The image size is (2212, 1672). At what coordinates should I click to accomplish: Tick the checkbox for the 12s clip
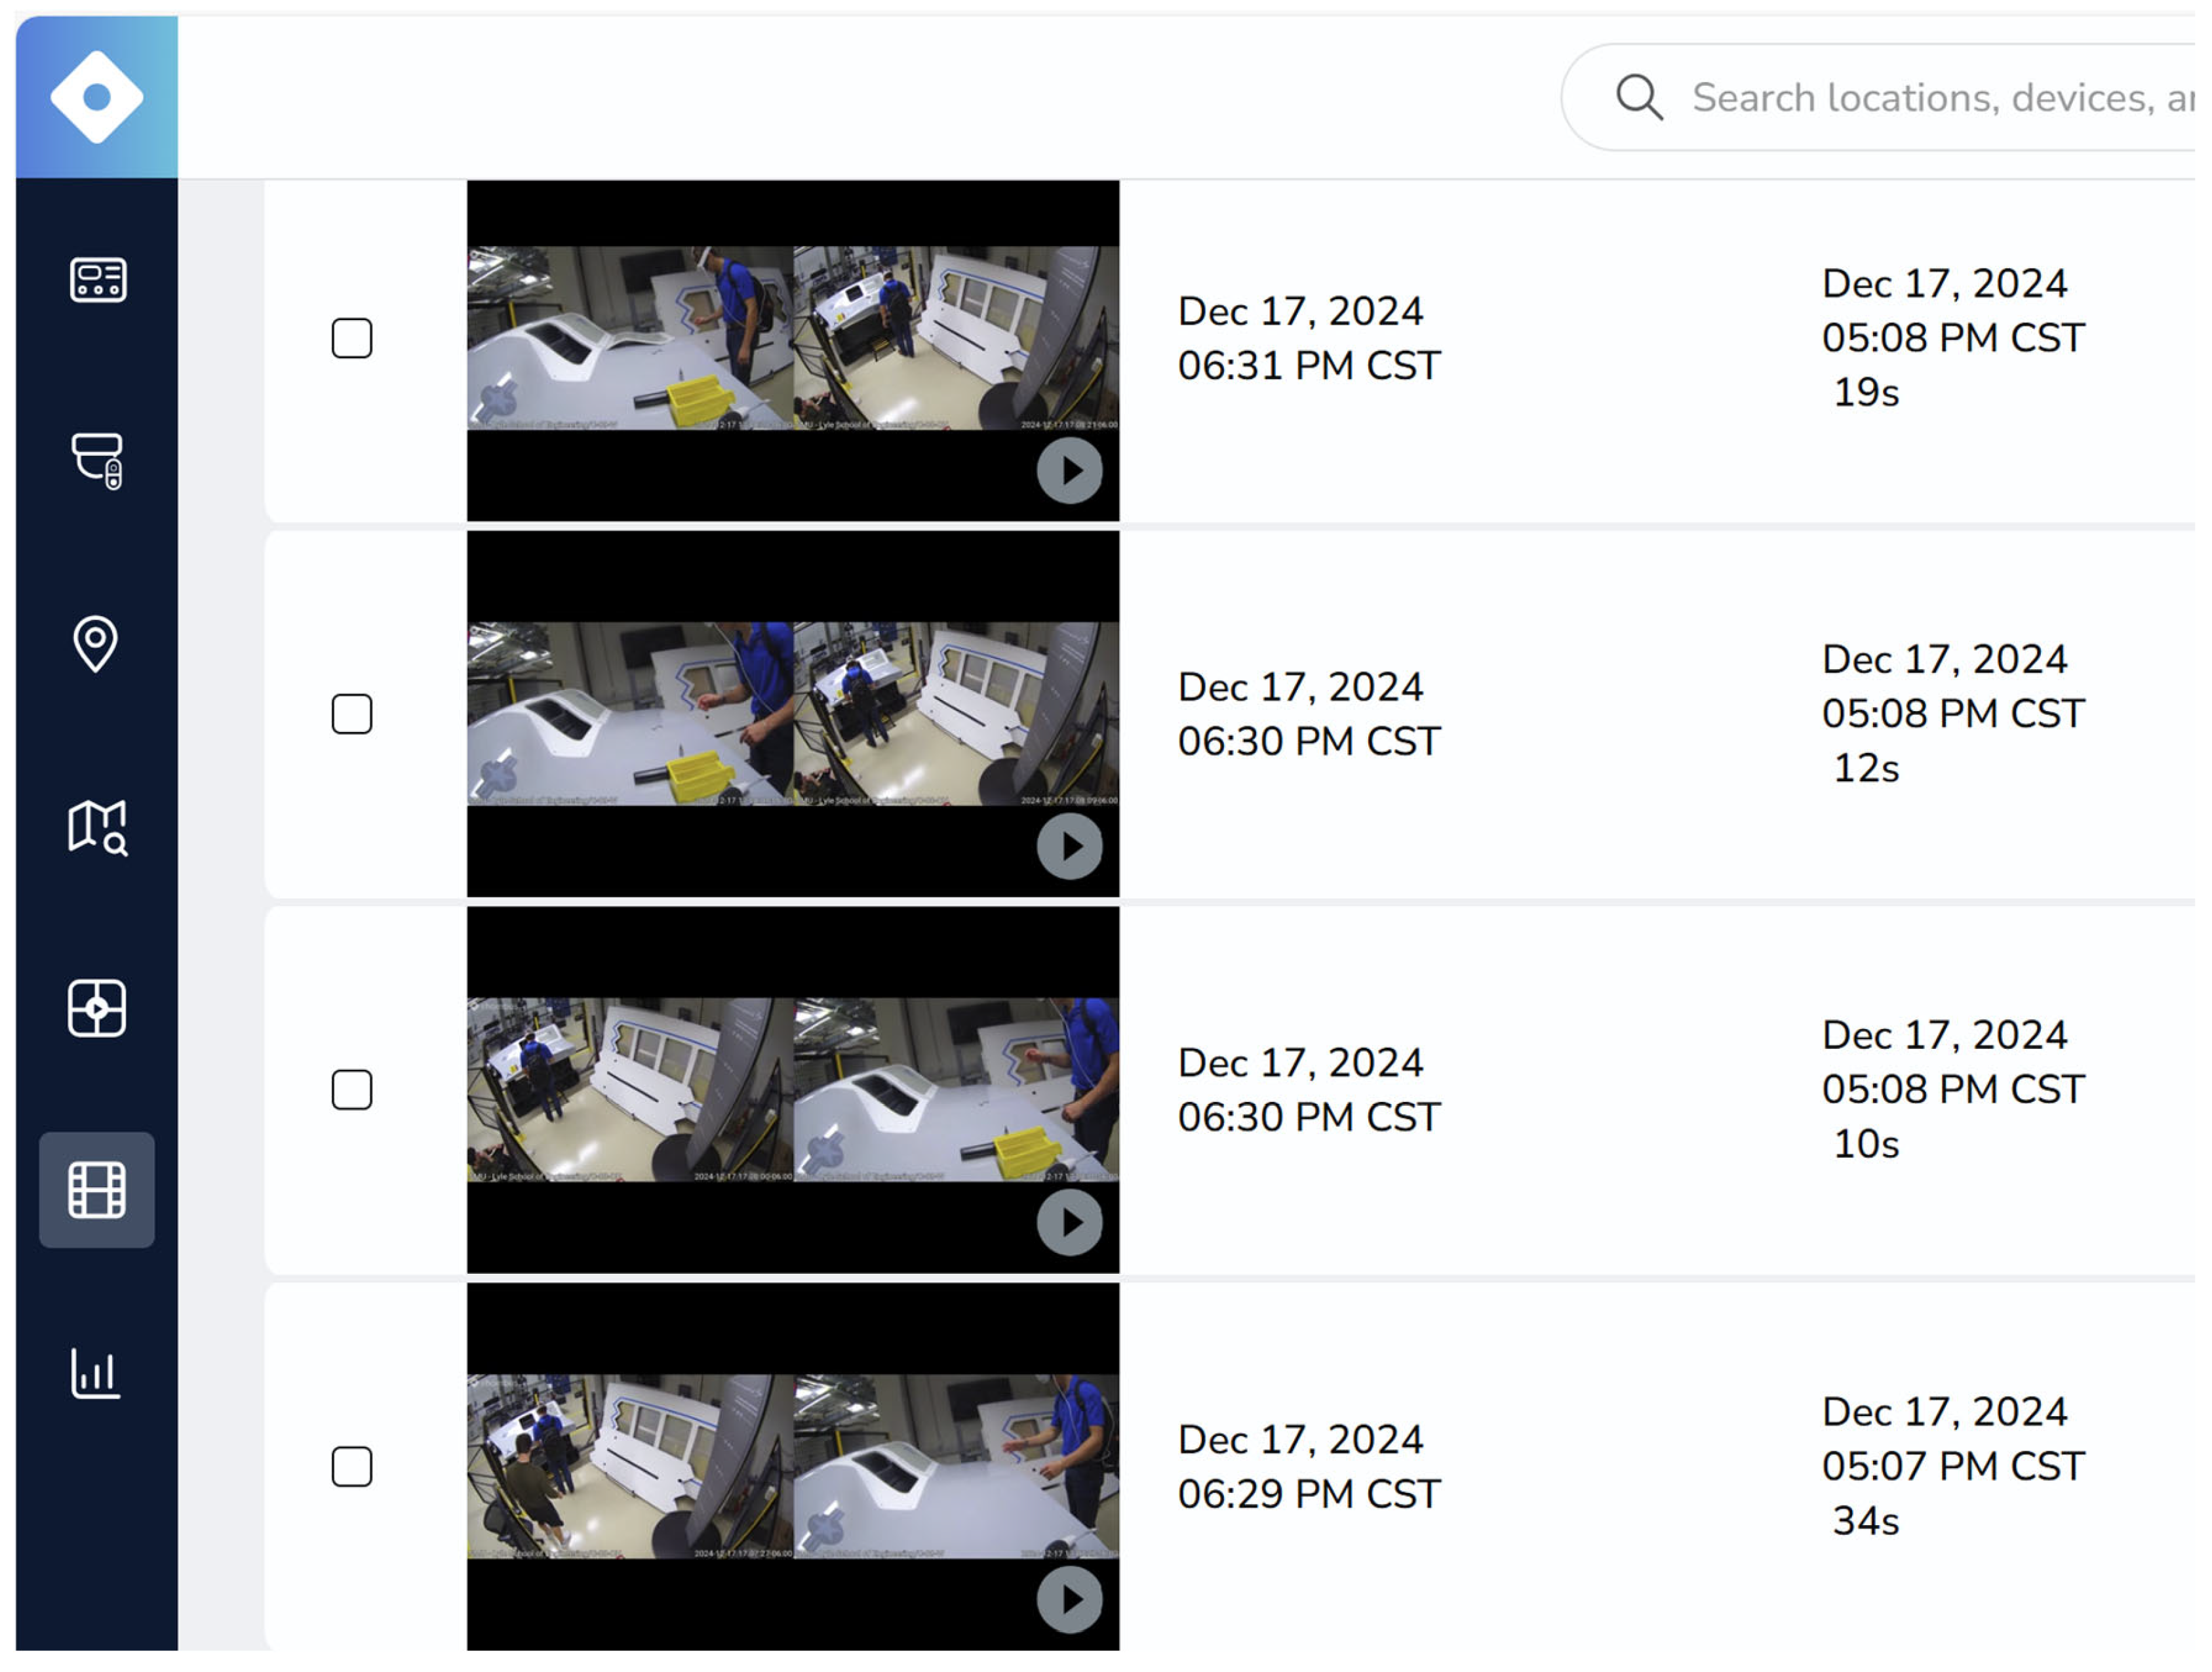(352, 714)
